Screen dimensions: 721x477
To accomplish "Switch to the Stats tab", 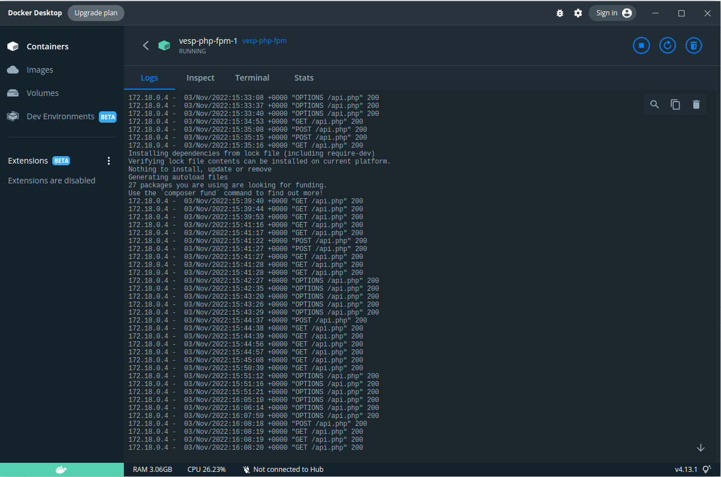I will 304,78.
